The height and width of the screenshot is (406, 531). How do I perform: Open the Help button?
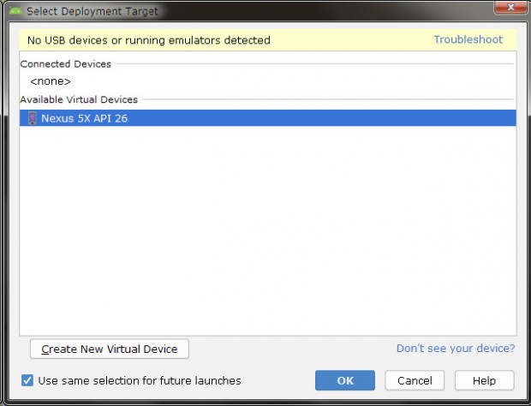484,380
